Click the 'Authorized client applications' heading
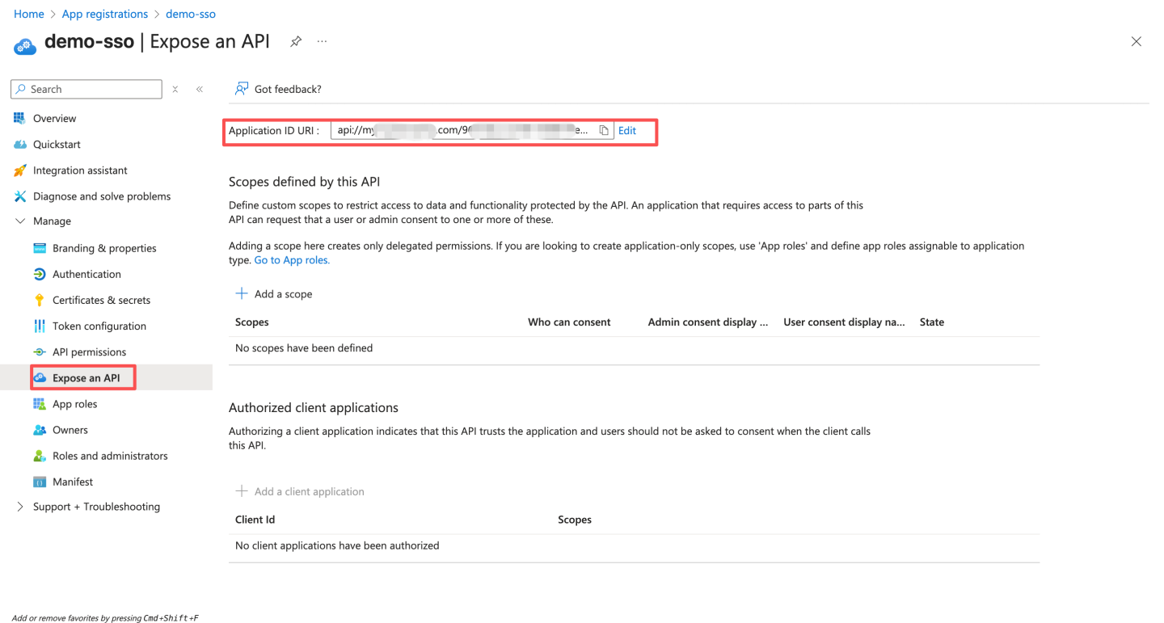1164x623 pixels. click(x=314, y=407)
